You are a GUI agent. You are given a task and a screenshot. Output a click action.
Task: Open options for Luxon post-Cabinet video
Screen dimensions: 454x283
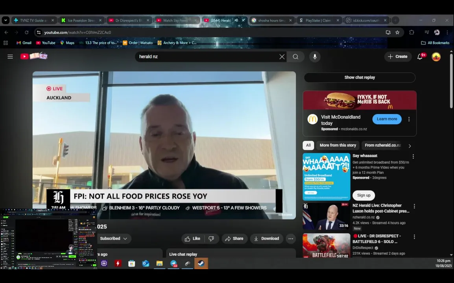pyautogui.click(x=414, y=206)
